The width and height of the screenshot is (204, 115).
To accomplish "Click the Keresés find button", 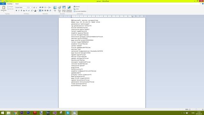I will click(x=76, y=7).
